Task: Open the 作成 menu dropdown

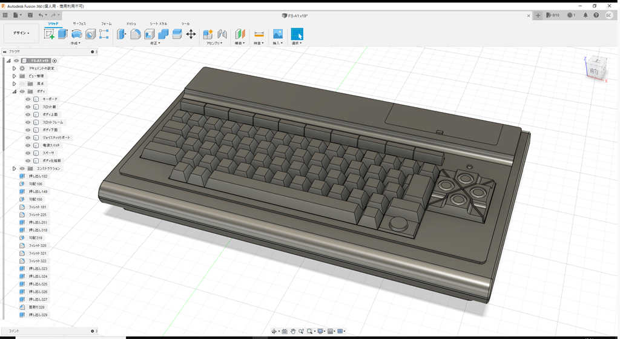Action: (x=76, y=44)
